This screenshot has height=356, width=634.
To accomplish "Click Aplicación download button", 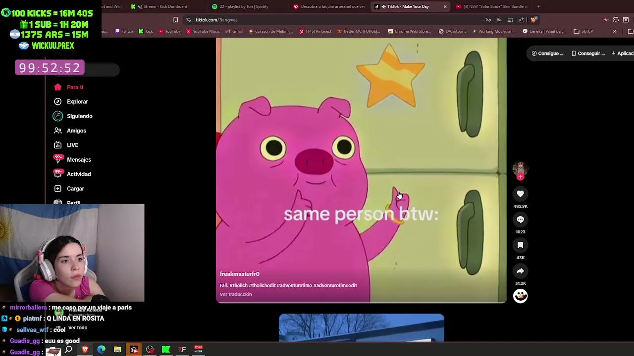I will tap(623, 53).
